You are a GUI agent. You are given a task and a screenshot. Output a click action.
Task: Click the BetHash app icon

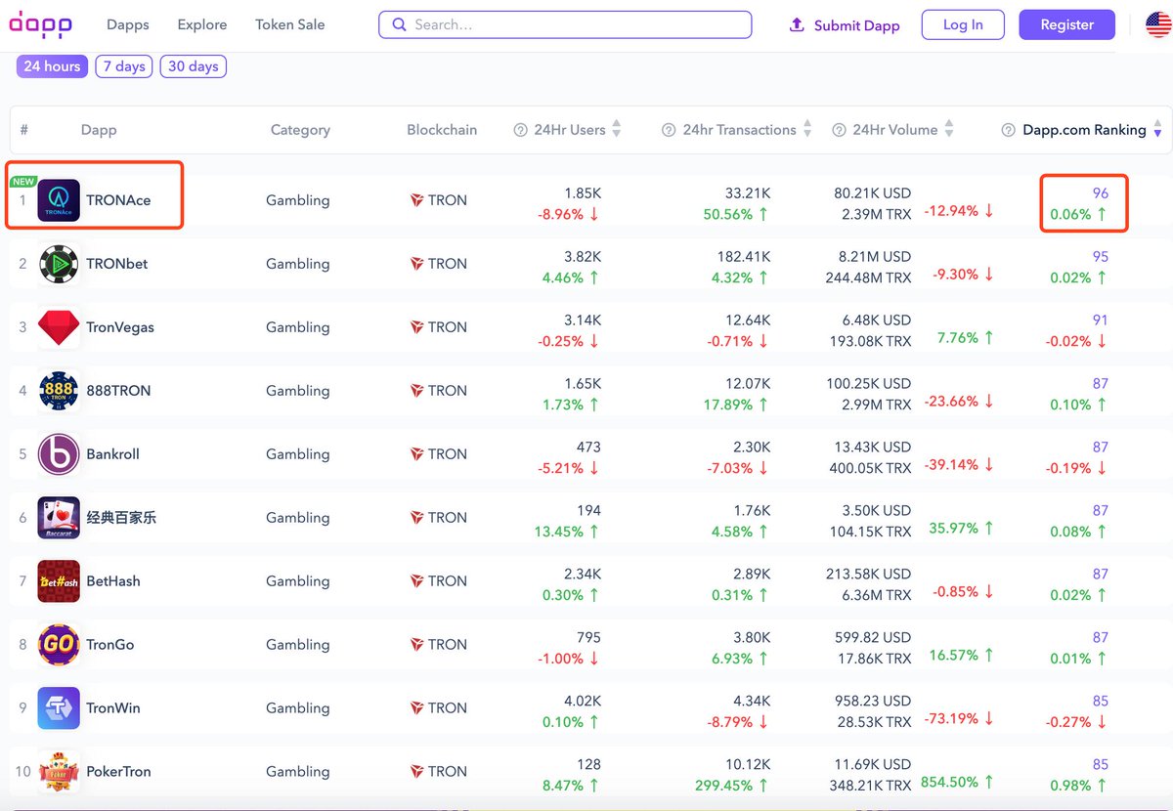click(59, 581)
